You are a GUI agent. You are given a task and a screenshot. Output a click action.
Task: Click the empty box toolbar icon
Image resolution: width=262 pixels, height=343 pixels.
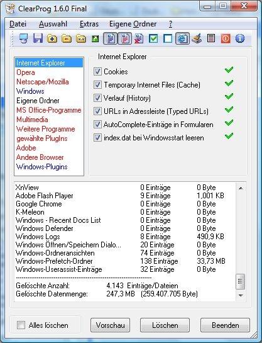[x=168, y=38]
